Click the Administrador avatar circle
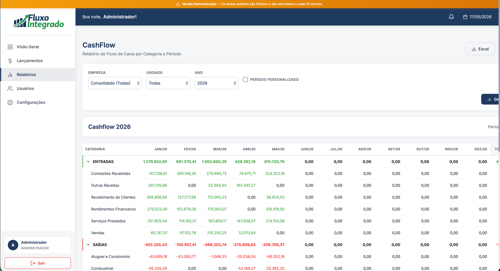The height and width of the screenshot is (271, 500). [x=13, y=245]
